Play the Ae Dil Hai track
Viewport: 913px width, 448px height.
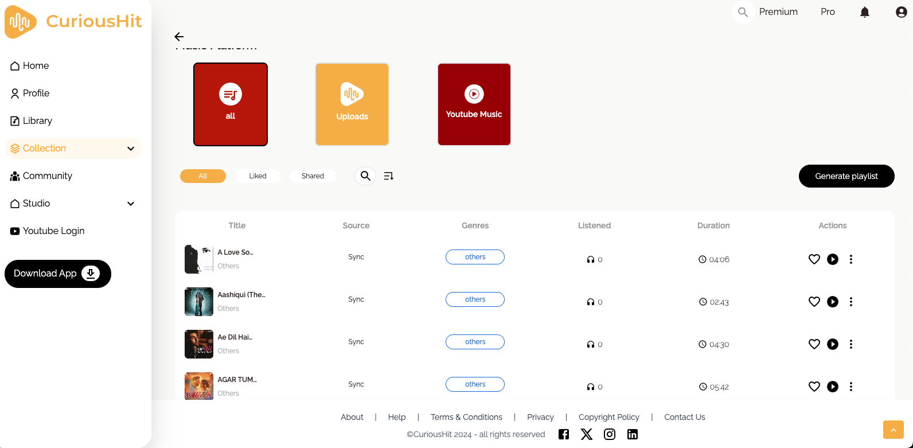click(833, 344)
